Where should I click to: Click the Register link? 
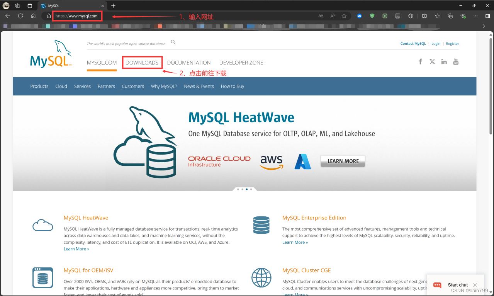[x=452, y=44]
